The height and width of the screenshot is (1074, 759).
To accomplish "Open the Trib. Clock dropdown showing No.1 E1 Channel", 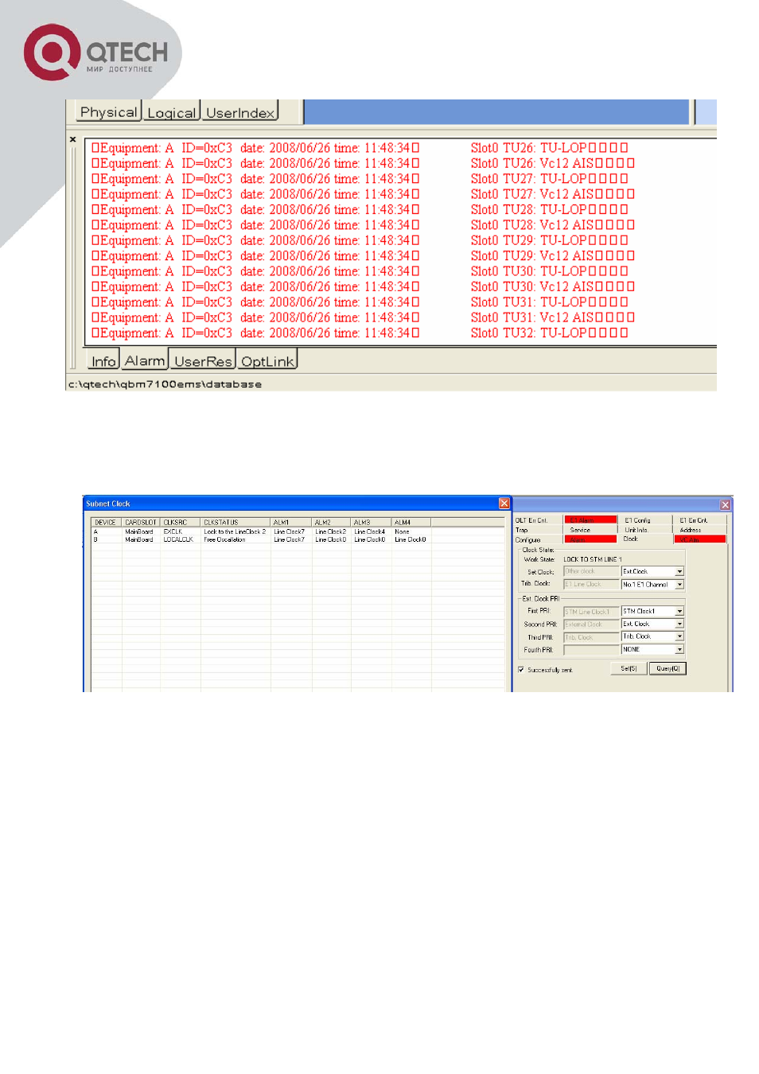I will coord(679,584).
